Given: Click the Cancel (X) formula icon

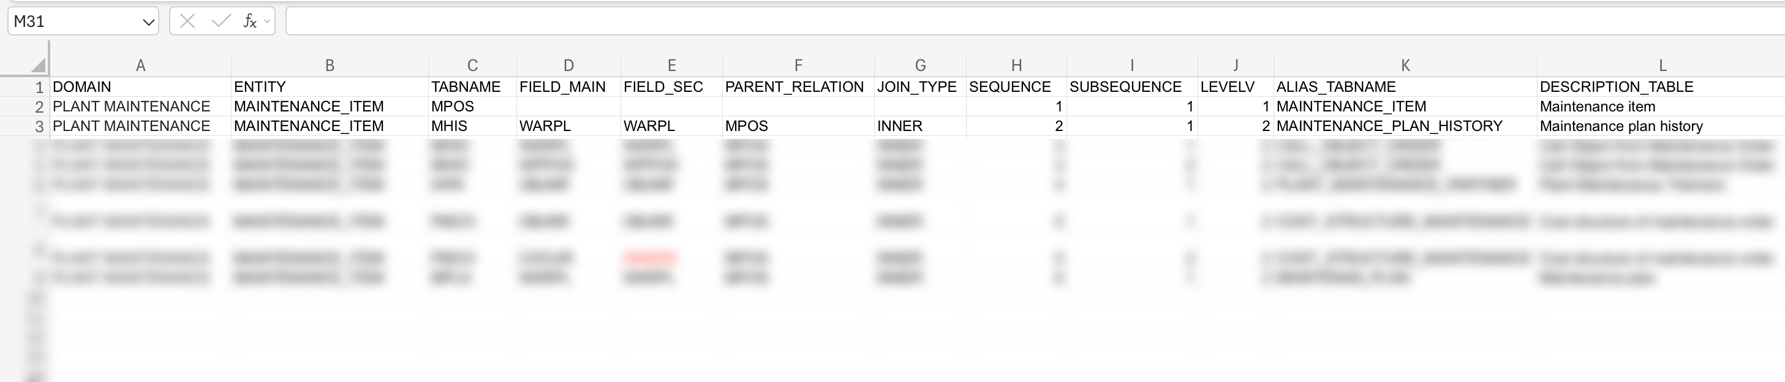Looking at the screenshot, I should pos(187,21).
